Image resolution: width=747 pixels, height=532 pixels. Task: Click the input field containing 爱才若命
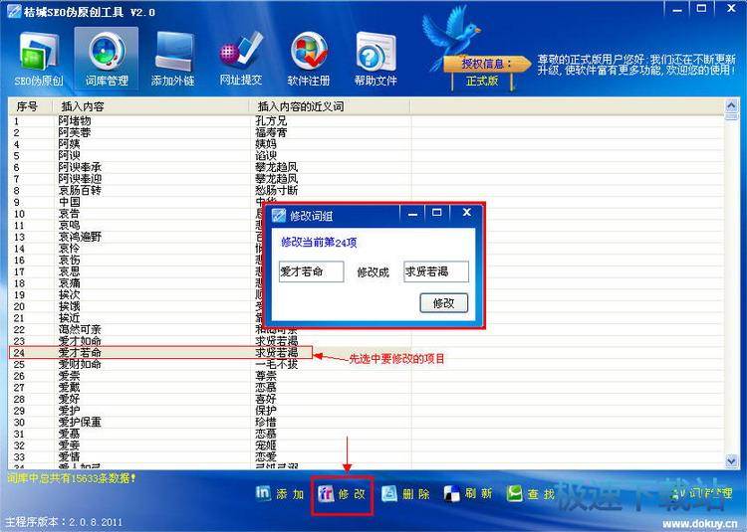[x=311, y=271]
